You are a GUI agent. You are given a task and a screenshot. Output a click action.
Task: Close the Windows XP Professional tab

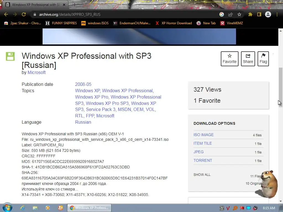coord(64,5)
